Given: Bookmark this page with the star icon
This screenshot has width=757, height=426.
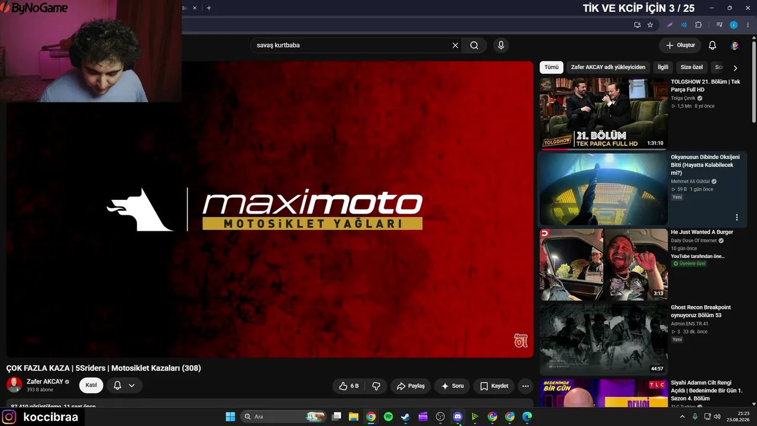Looking at the screenshot, I should [650, 25].
